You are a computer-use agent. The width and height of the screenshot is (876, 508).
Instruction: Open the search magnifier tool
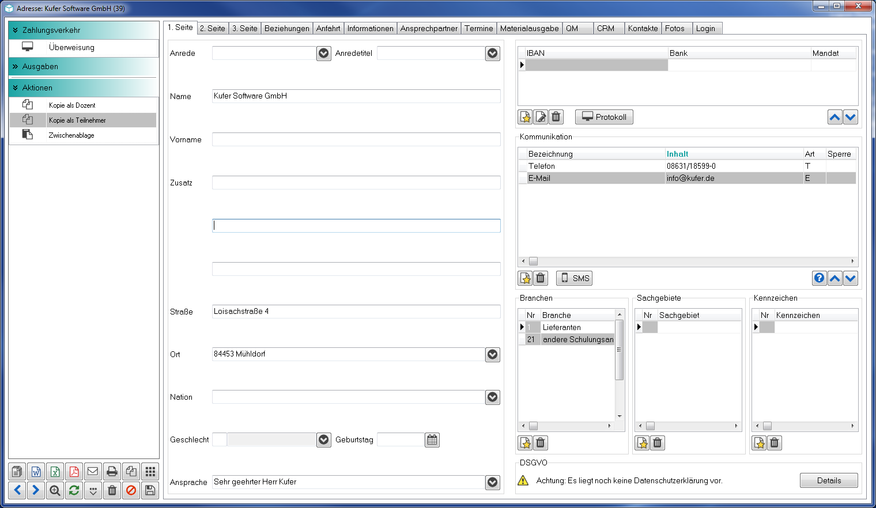coord(55,490)
